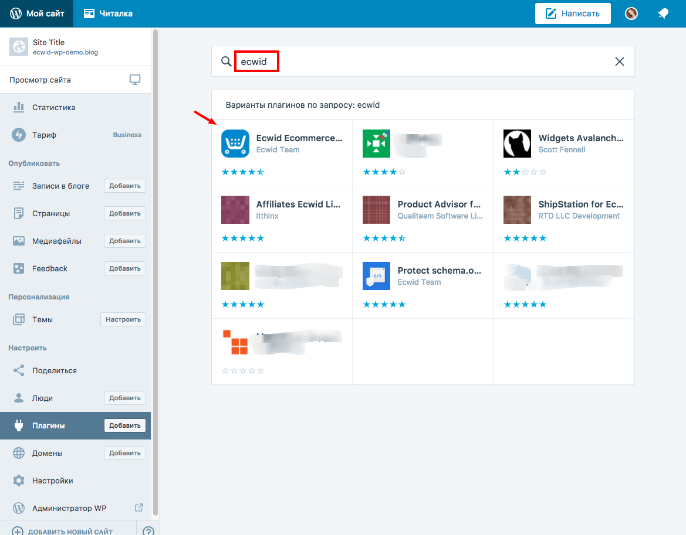This screenshot has width=686, height=535.
Task: Click the Написать button
Action: 573,13
